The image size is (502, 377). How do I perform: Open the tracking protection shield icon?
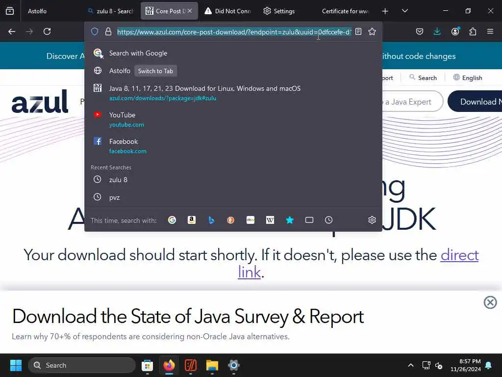coord(95,31)
